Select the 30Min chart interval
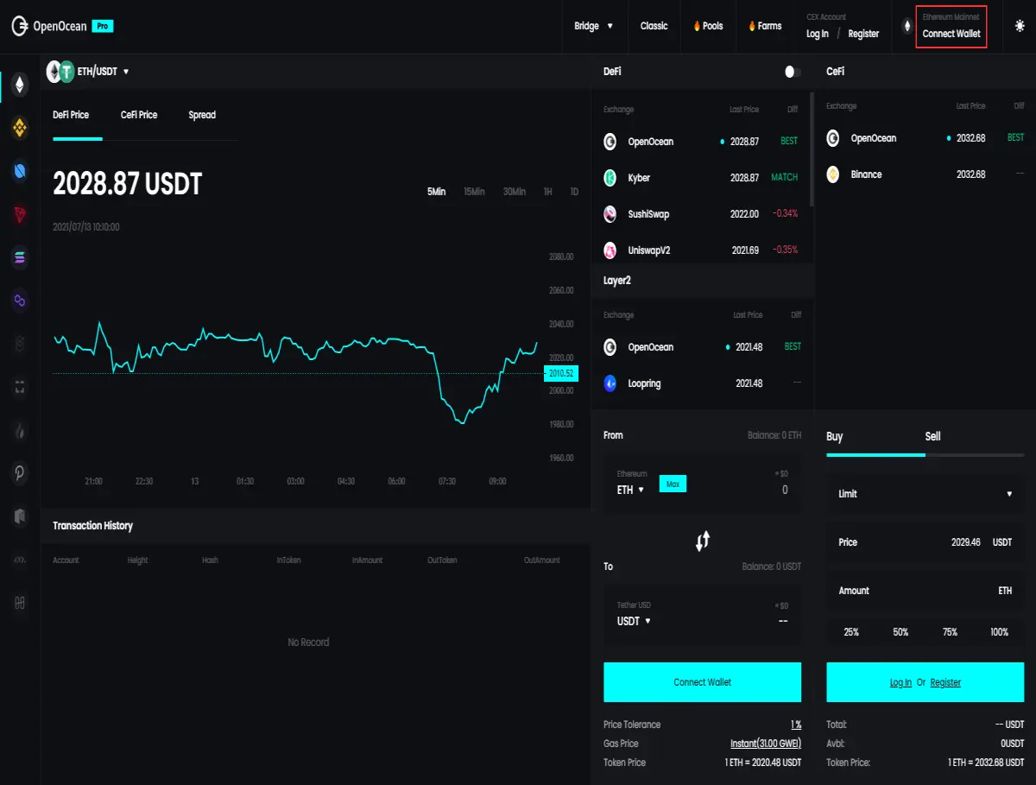 [515, 192]
